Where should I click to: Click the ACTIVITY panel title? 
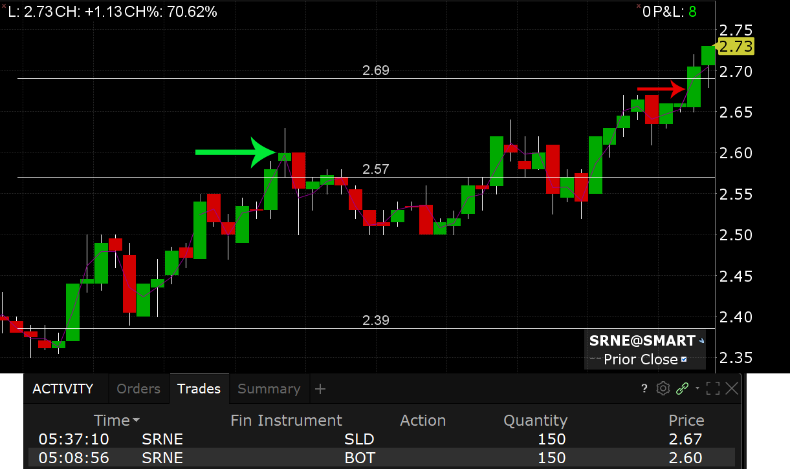63,389
